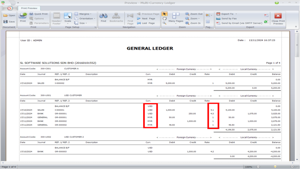
Task: Show the Bookmarks panel
Action: pos(116,18)
